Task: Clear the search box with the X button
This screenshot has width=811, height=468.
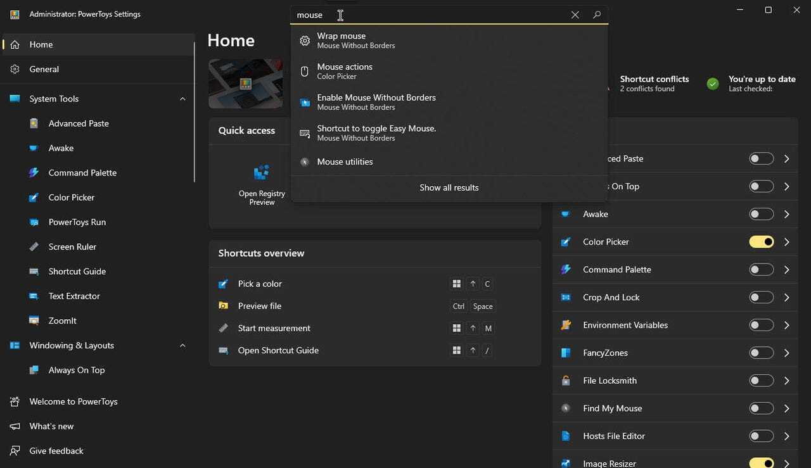Action: 575,15
